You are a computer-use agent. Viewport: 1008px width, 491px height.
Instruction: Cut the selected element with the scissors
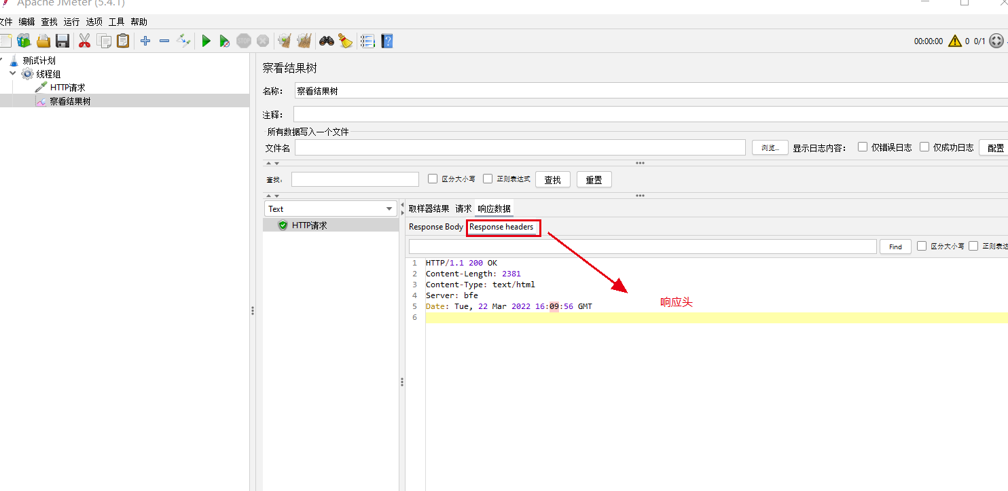(x=84, y=41)
